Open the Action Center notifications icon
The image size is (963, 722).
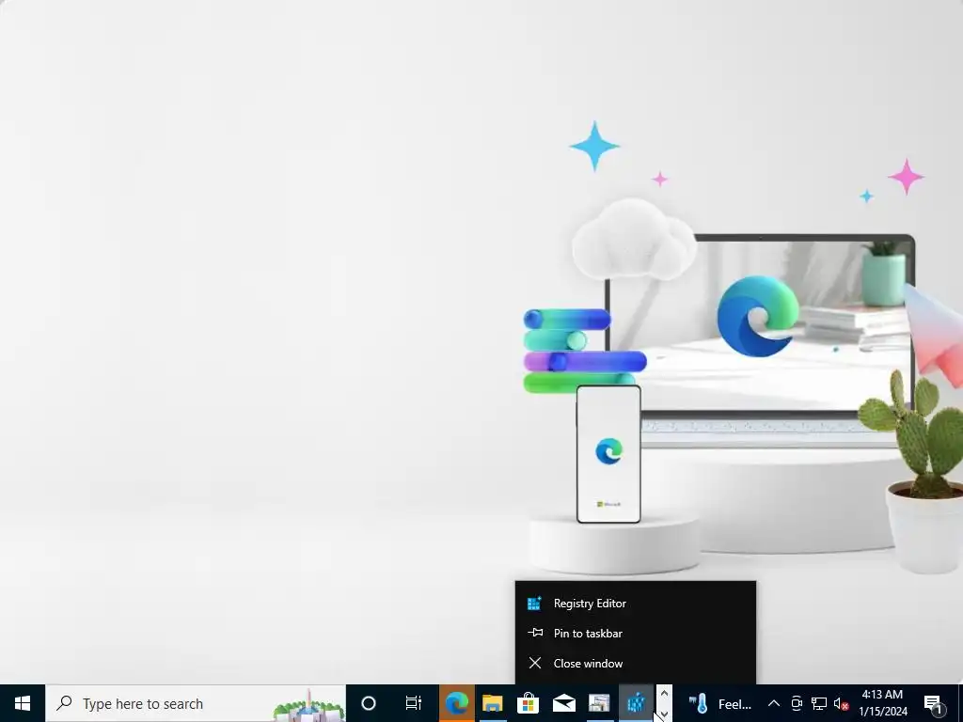click(x=933, y=703)
